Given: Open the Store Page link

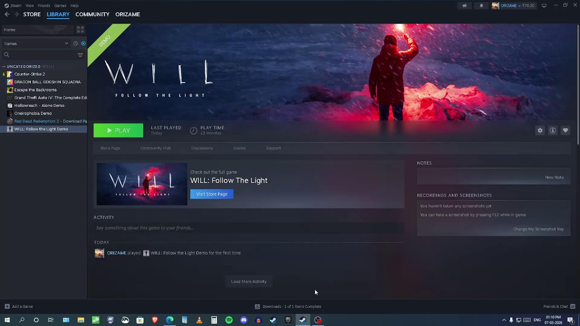Looking at the screenshot, I should coord(110,148).
